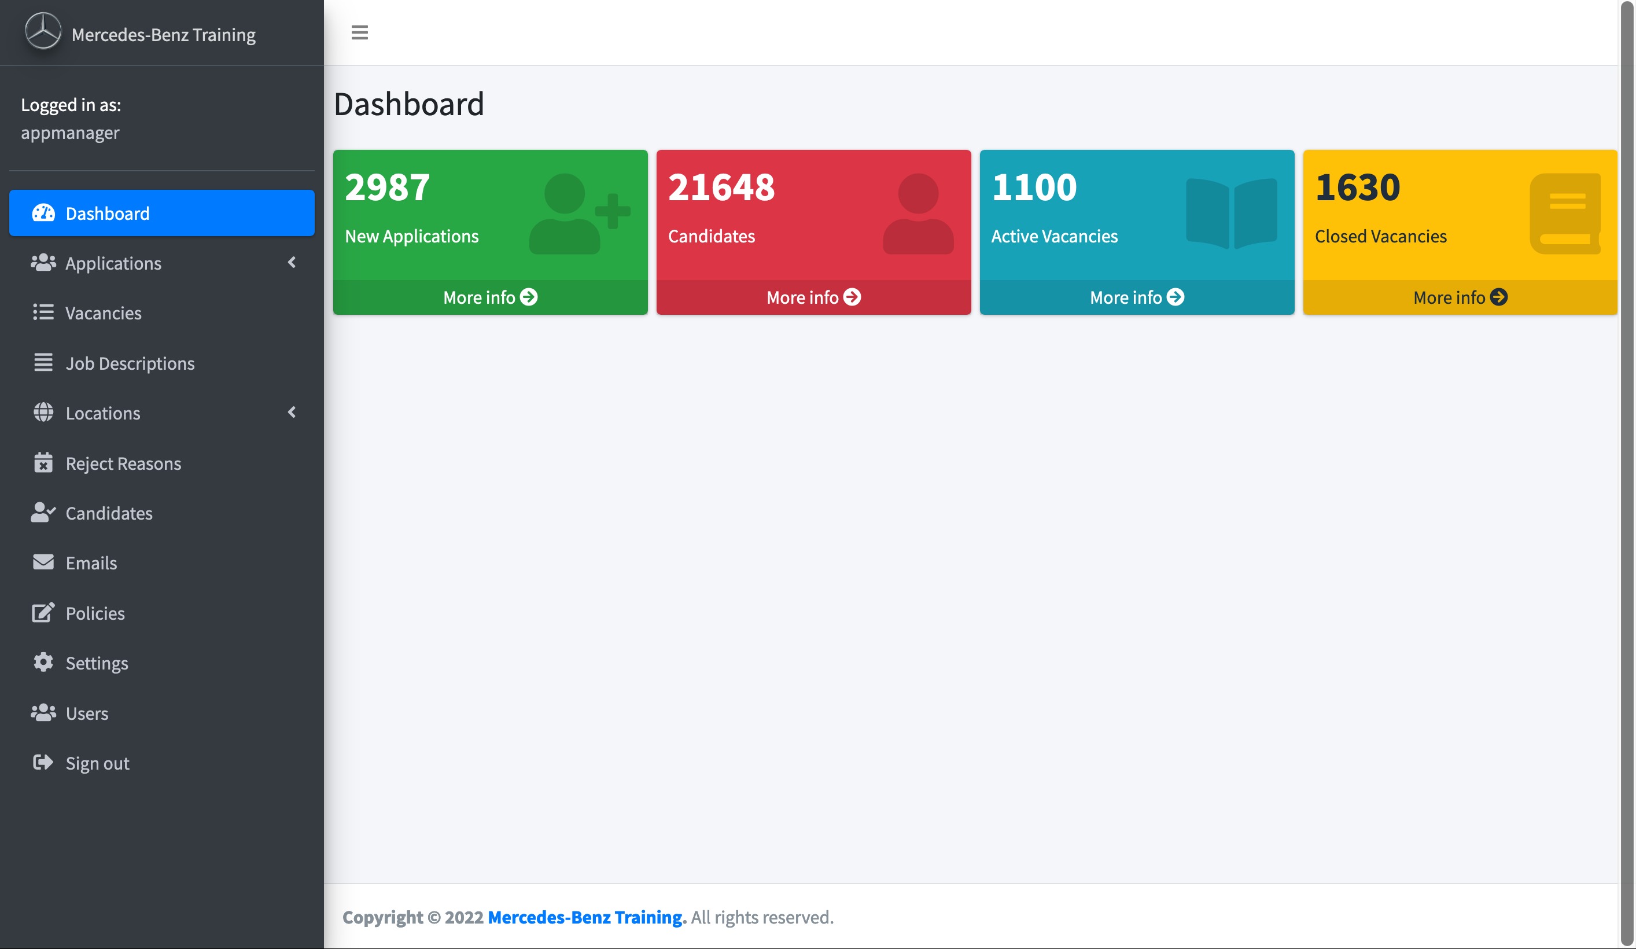Click the open book icon on the Active Vacancies card
The image size is (1636, 949).
pyautogui.click(x=1232, y=214)
